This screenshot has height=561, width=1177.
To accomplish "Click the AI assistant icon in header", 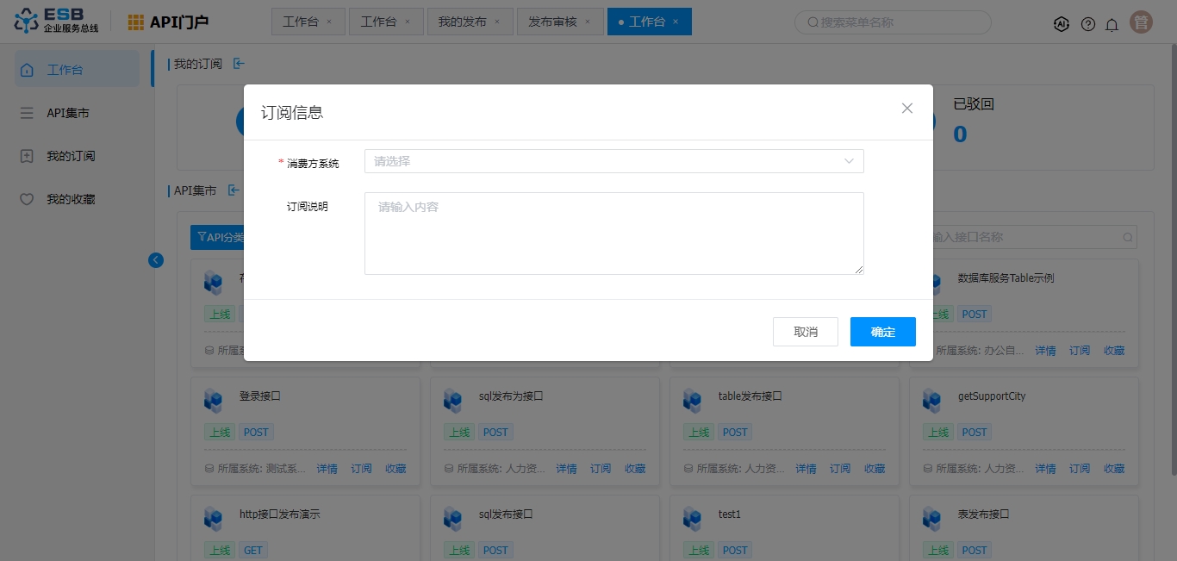I will 1062,24.
